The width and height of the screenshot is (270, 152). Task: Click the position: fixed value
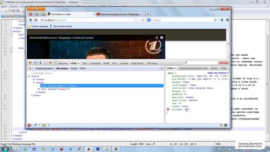(x=189, y=97)
